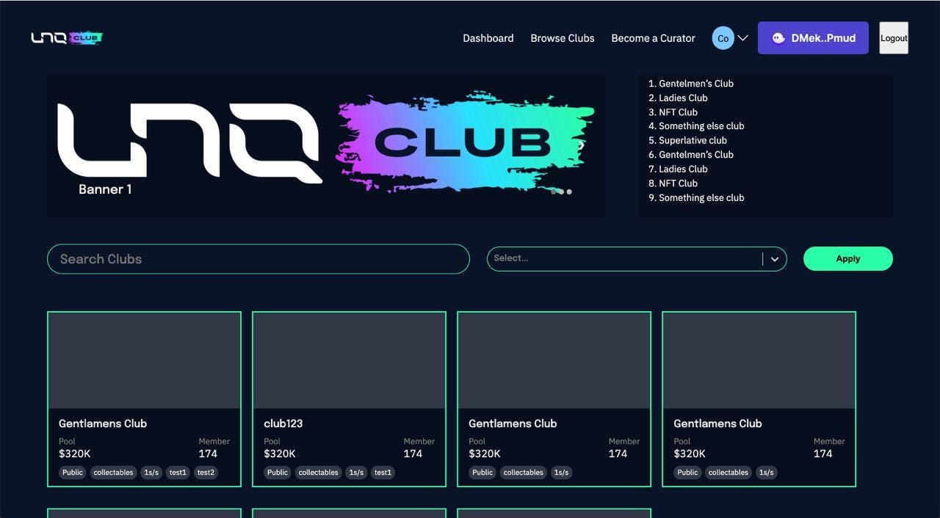Screen dimensions: 940x518
Task: Select '9. Something else club' in the list
Action: (x=696, y=197)
